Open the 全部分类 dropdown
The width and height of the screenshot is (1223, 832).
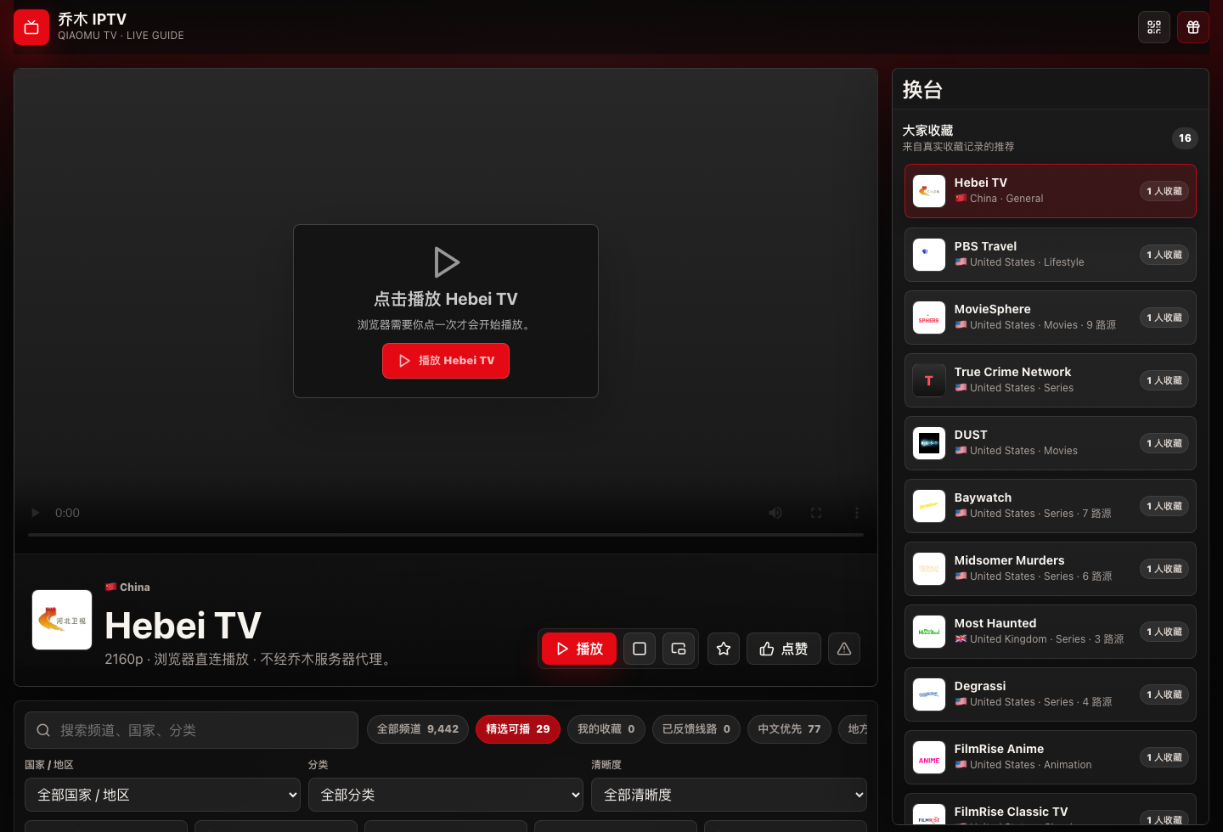click(446, 795)
